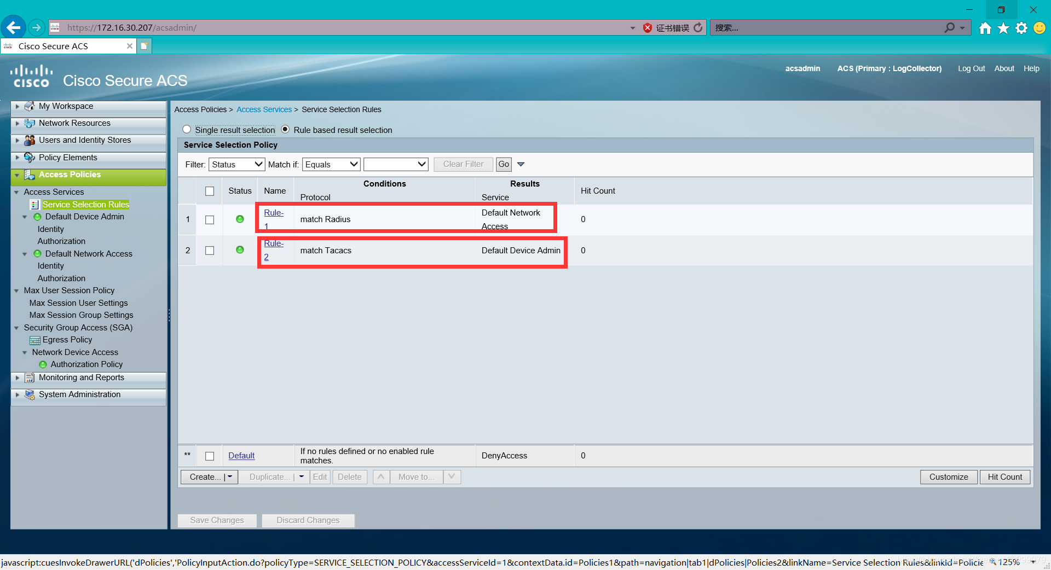Open the Filter Status dropdown

click(237, 164)
